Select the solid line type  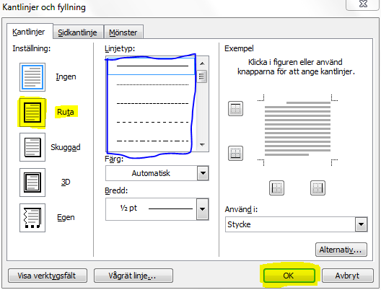pyautogui.click(x=151, y=66)
